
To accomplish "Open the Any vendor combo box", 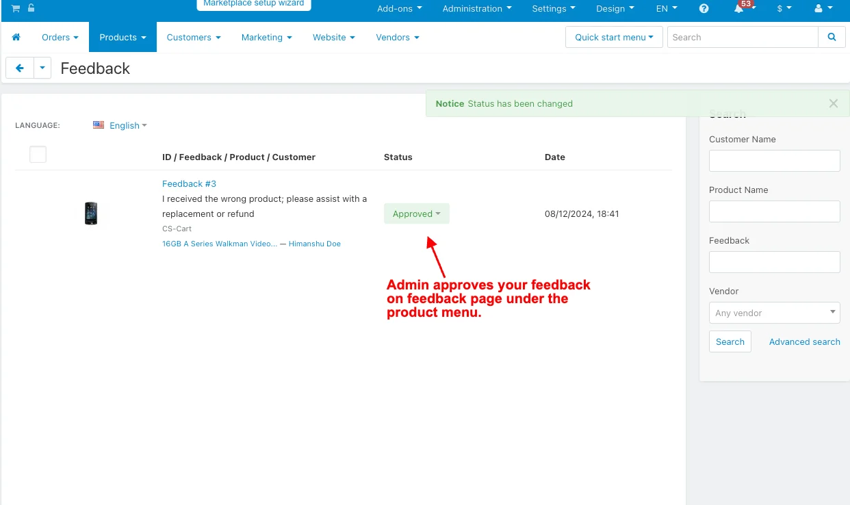I will tap(774, 313).
